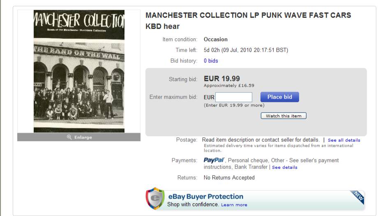This screenshot has height=216, width=378.
Task: Click the eBay Buyer Protection shield icon
Action: point(155,198)
